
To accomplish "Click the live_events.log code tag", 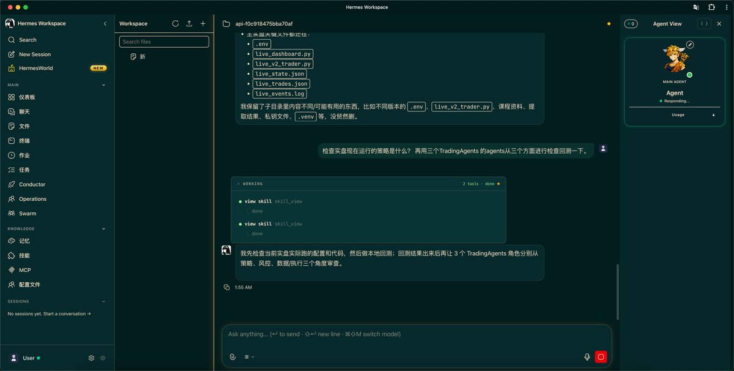I will pyautogui.click(x=280, y=94).
